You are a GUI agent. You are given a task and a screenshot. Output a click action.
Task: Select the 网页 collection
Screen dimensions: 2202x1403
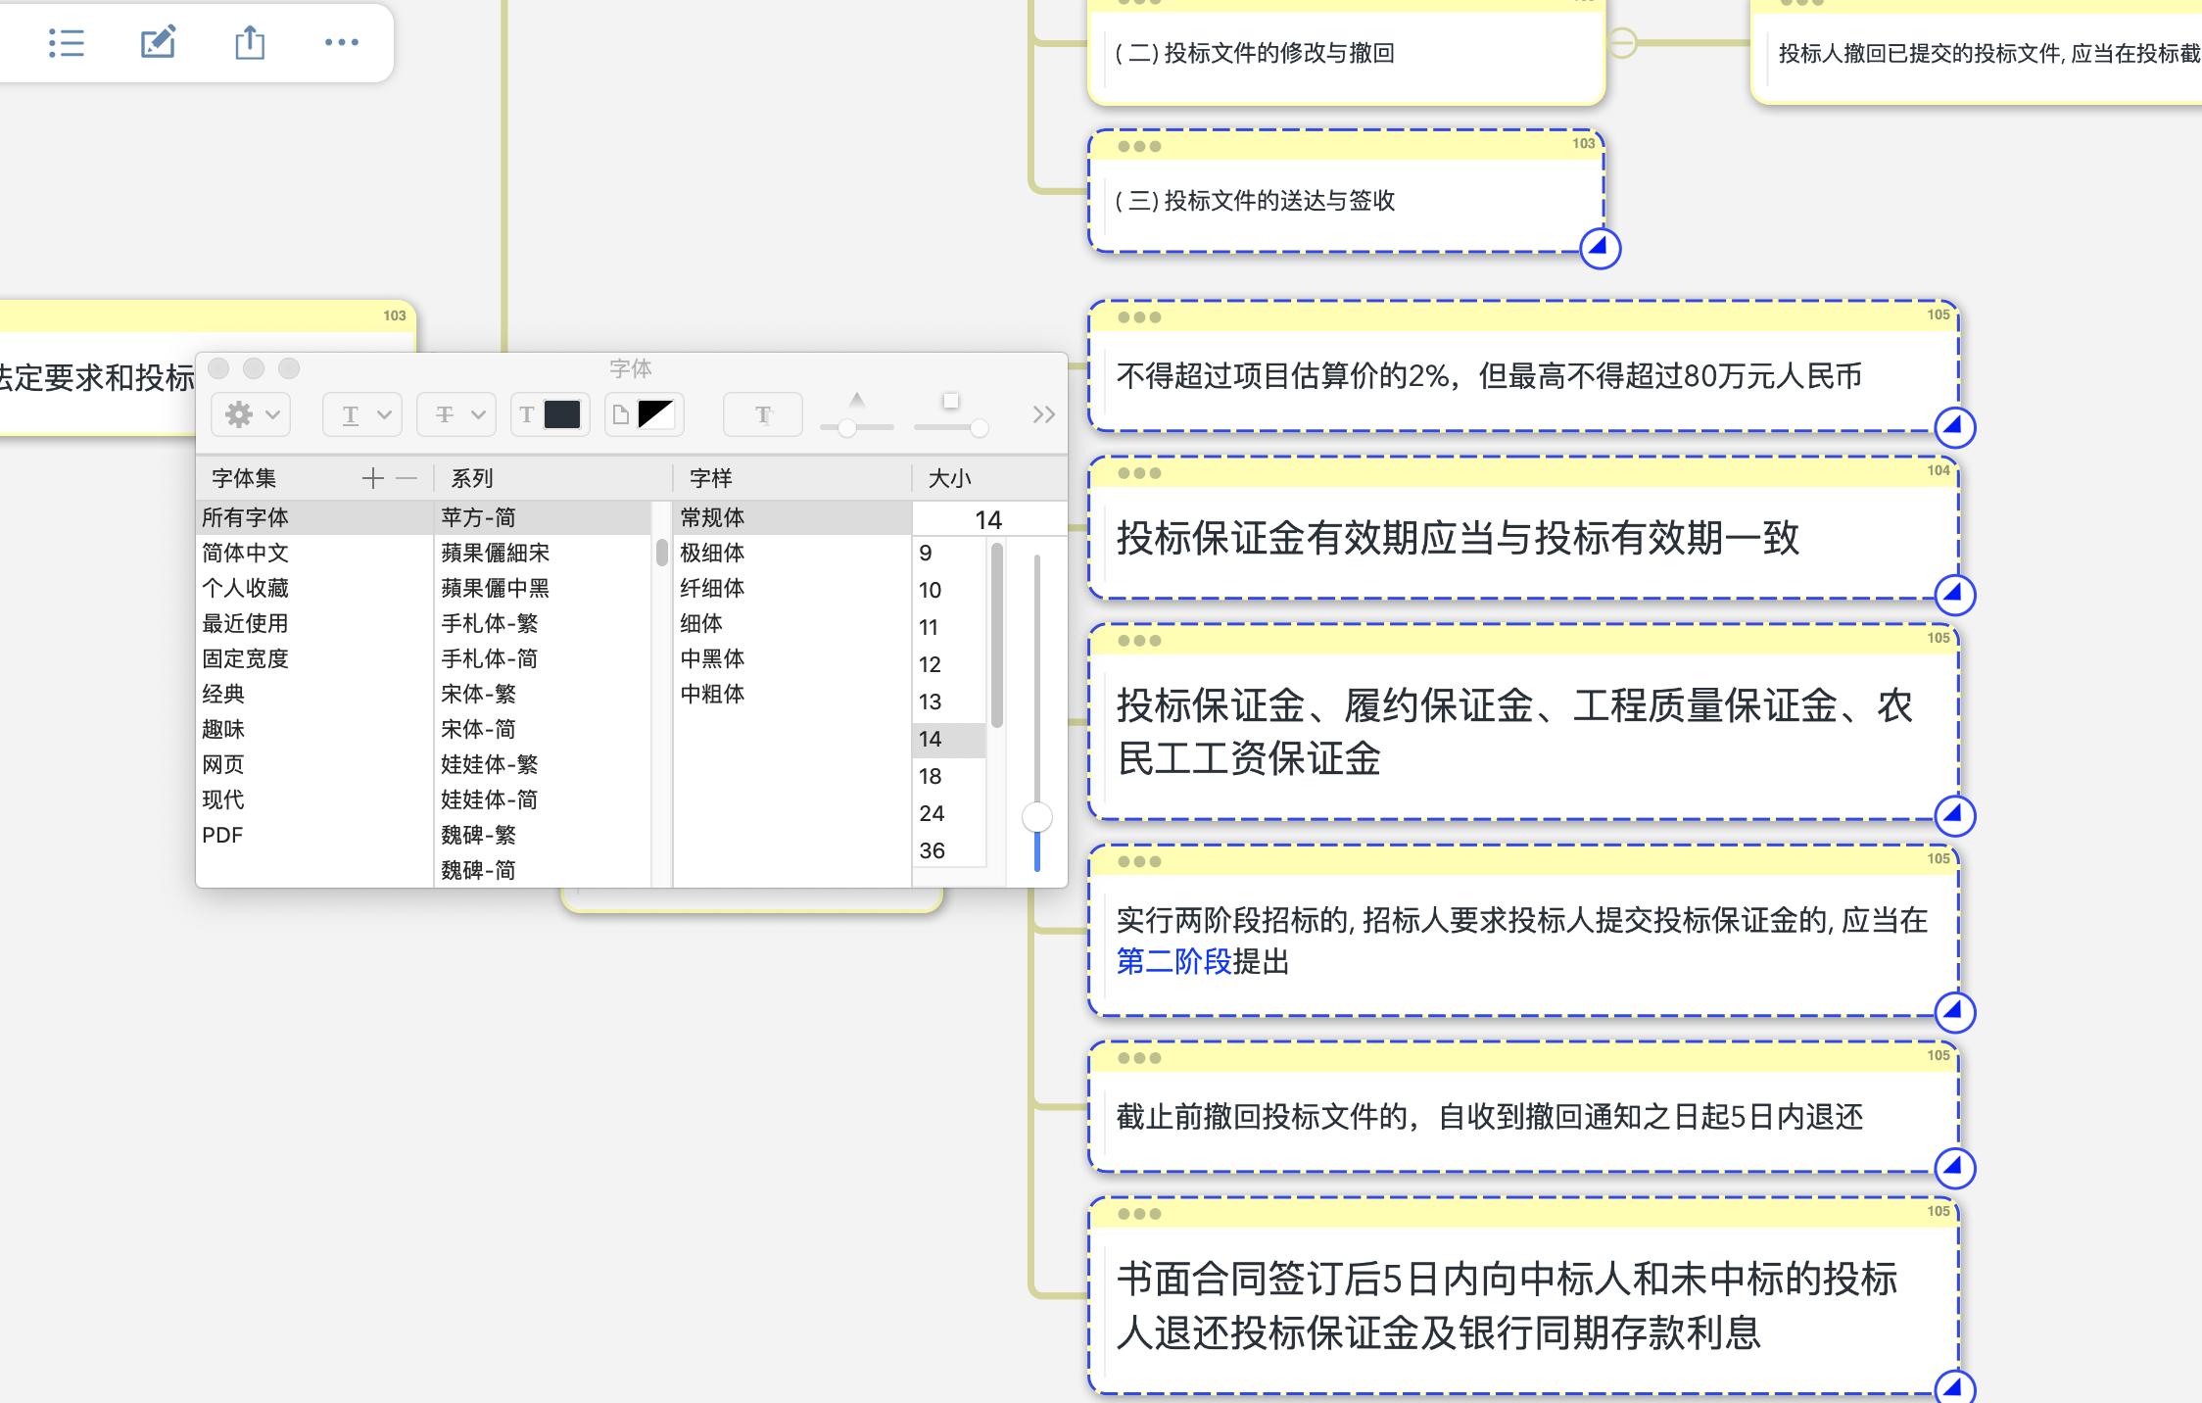(314, 764)
